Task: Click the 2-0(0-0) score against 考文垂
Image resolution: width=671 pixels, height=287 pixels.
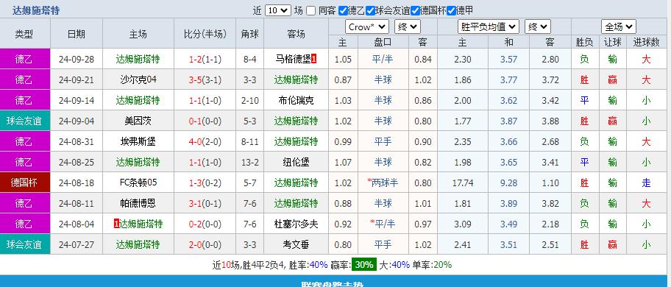Action: point(205,244)
